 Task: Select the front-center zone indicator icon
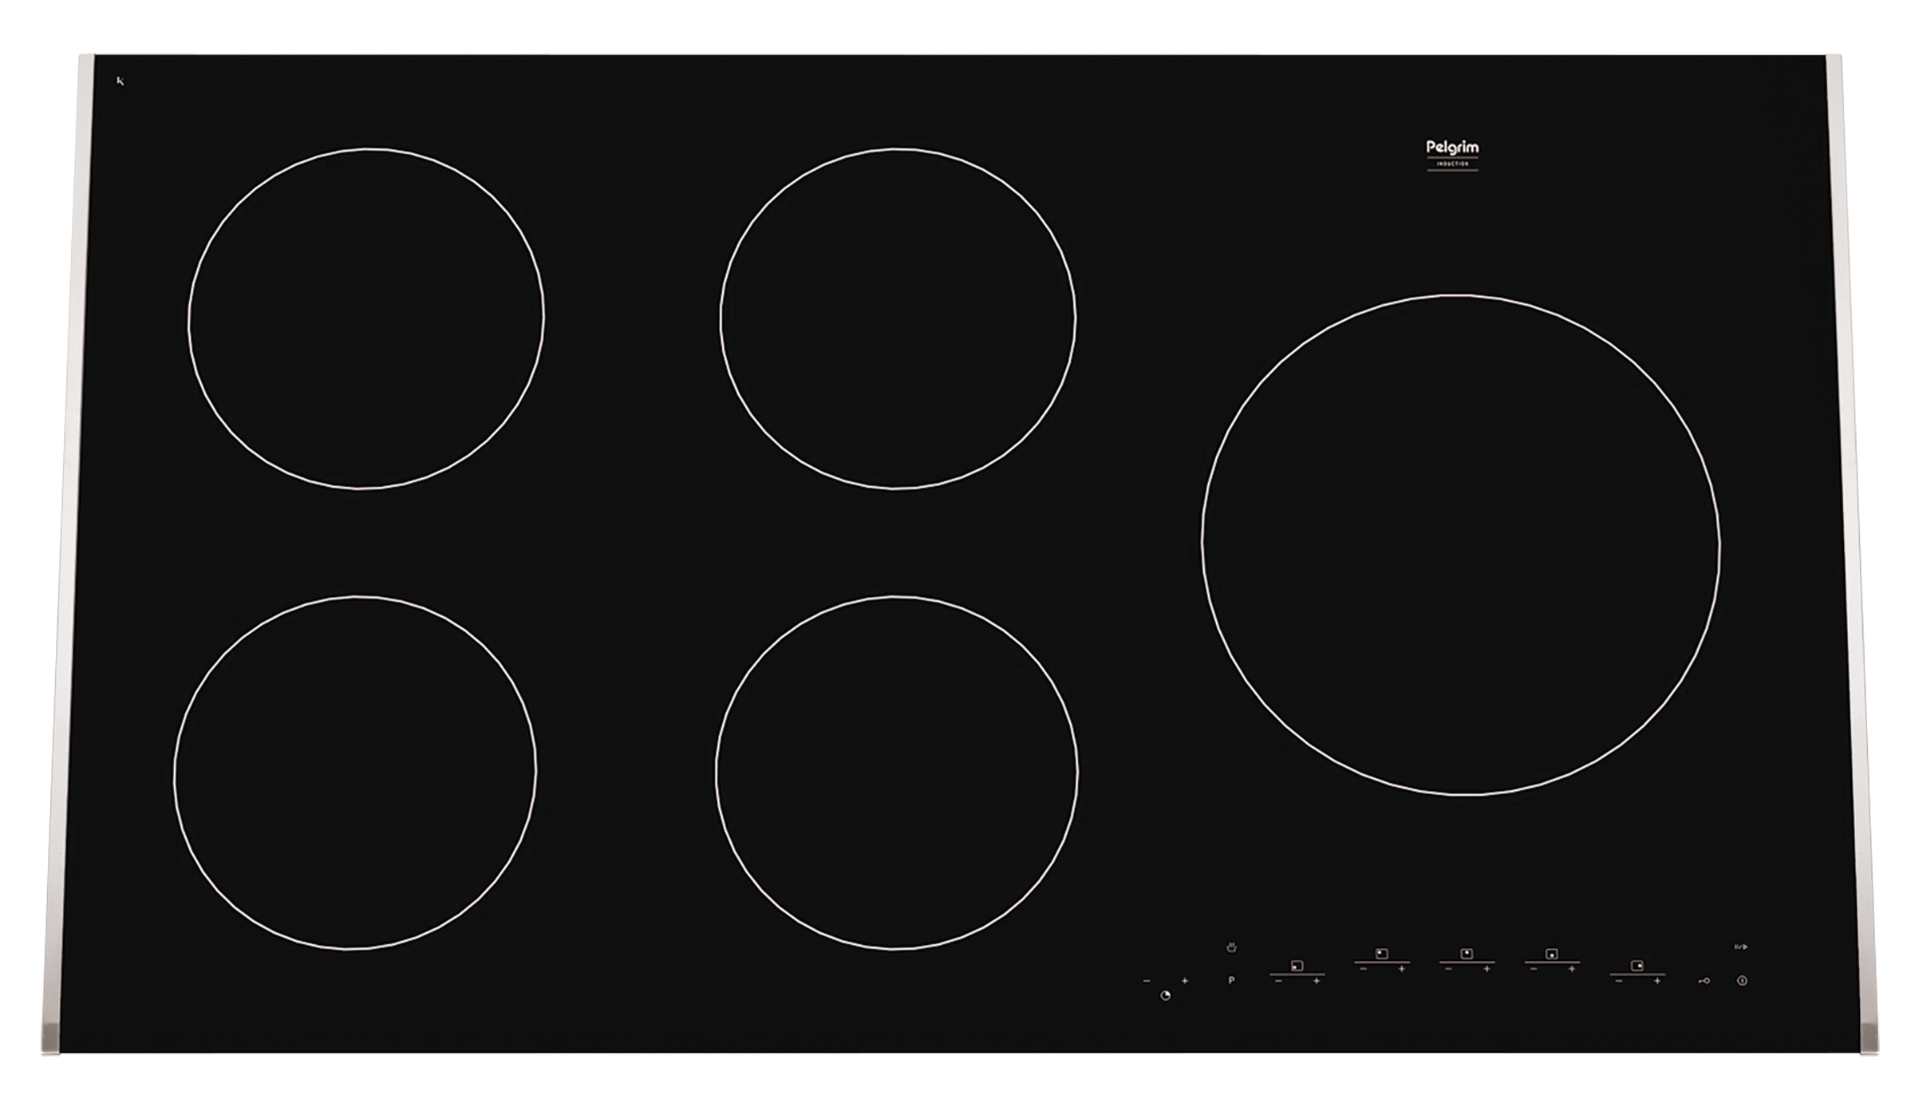point(1551,954)
